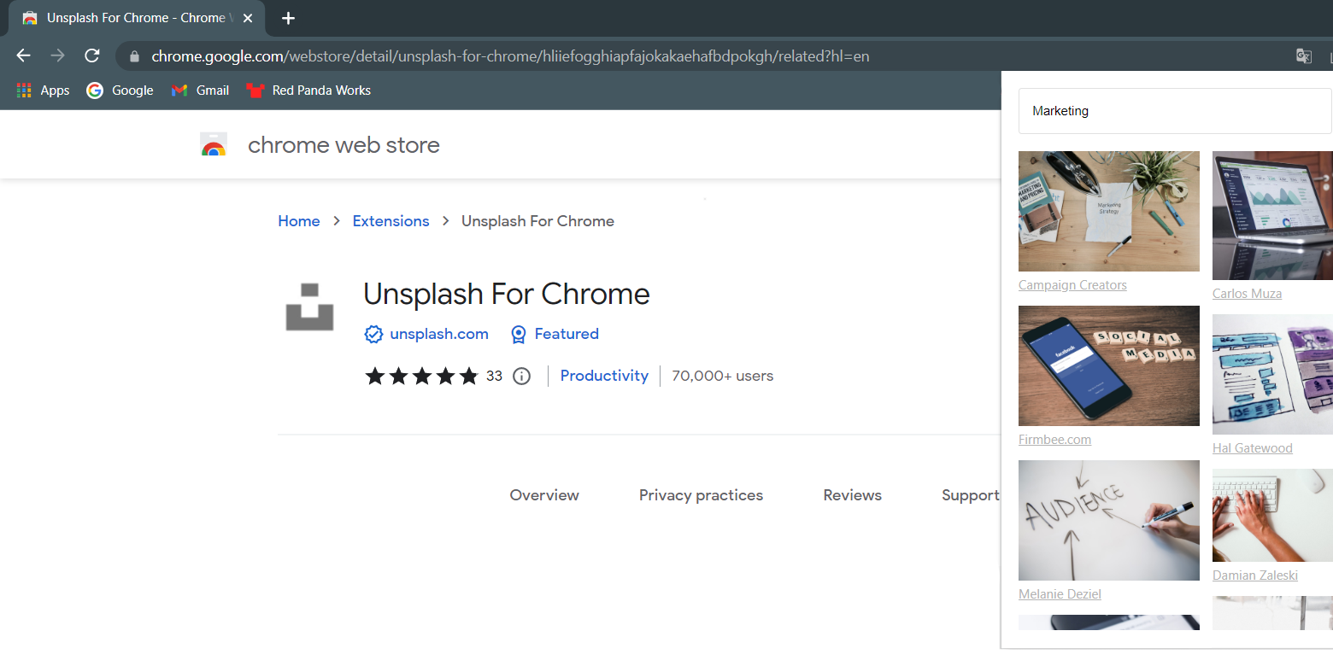This screenshot has height=666, width=1333.
Task: Click the Productivity category link
Action: click(604, 376)
